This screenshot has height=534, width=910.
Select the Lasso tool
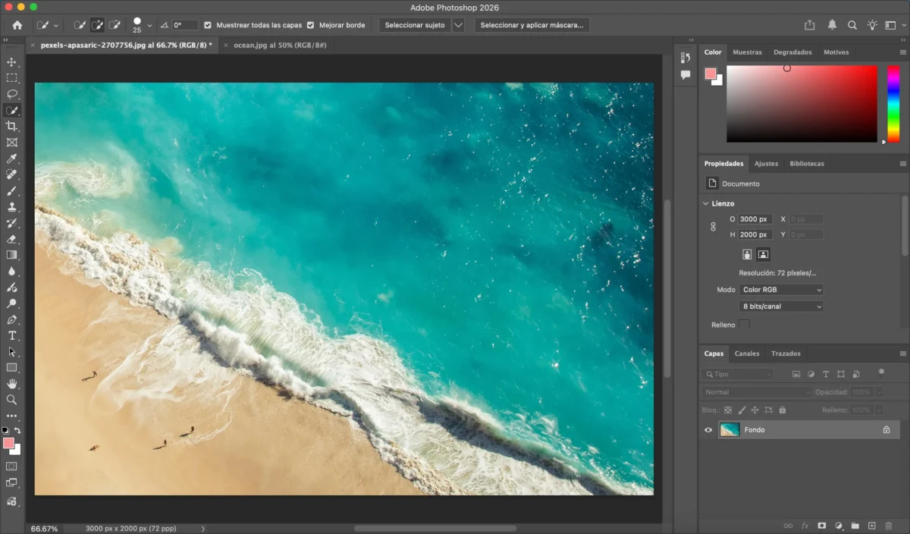pyautogui.click(x=11, y=94)
